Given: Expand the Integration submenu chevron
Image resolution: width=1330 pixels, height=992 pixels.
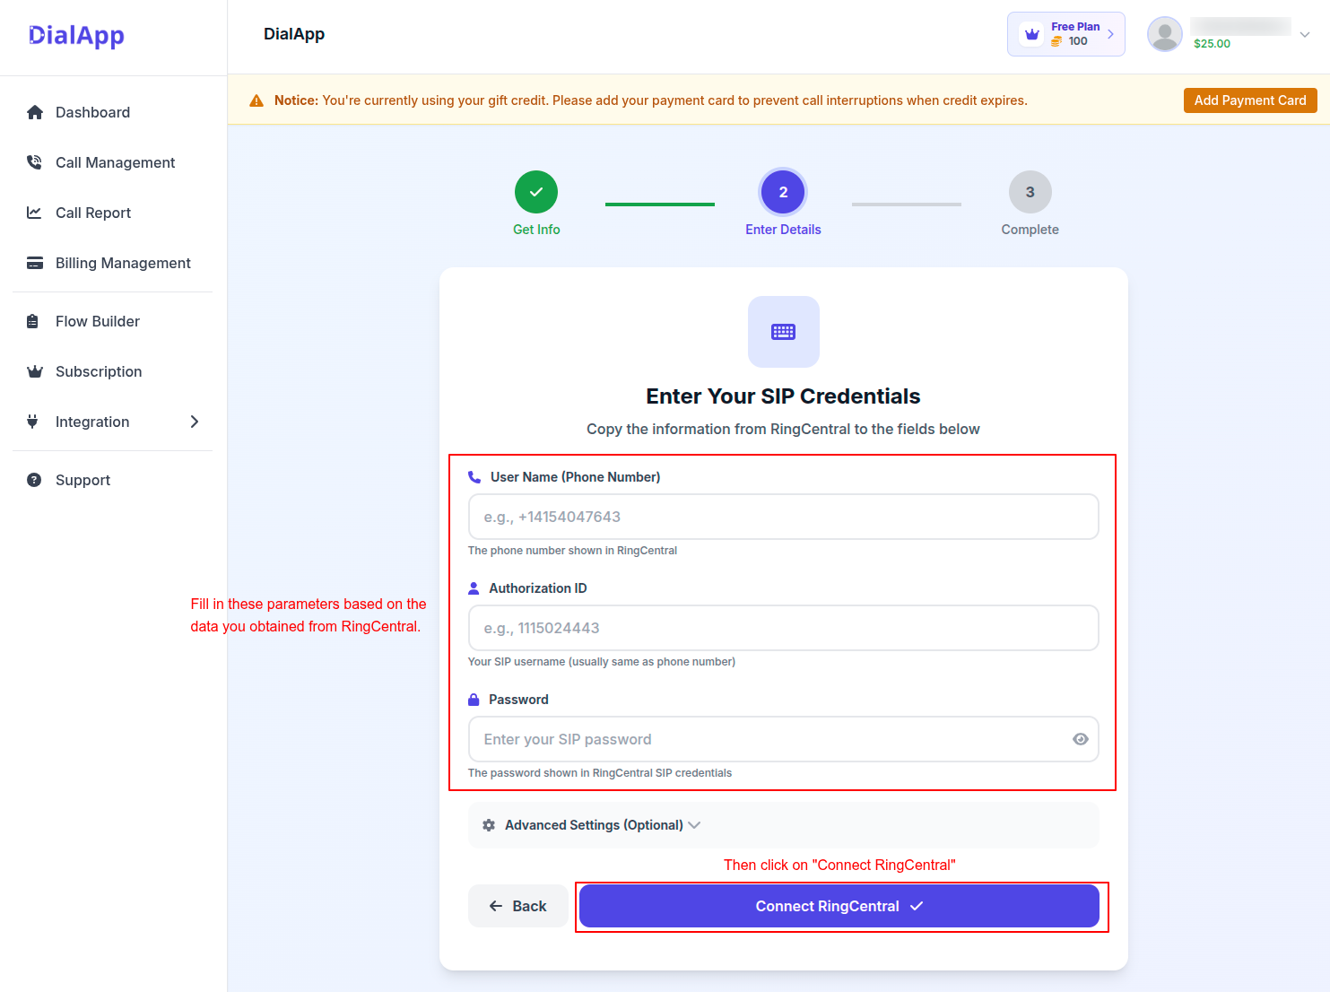Looking at the screenshot, I should tap(195, 422).
